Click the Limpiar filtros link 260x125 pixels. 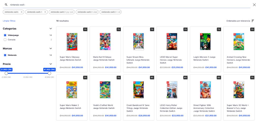click(9, 21)
